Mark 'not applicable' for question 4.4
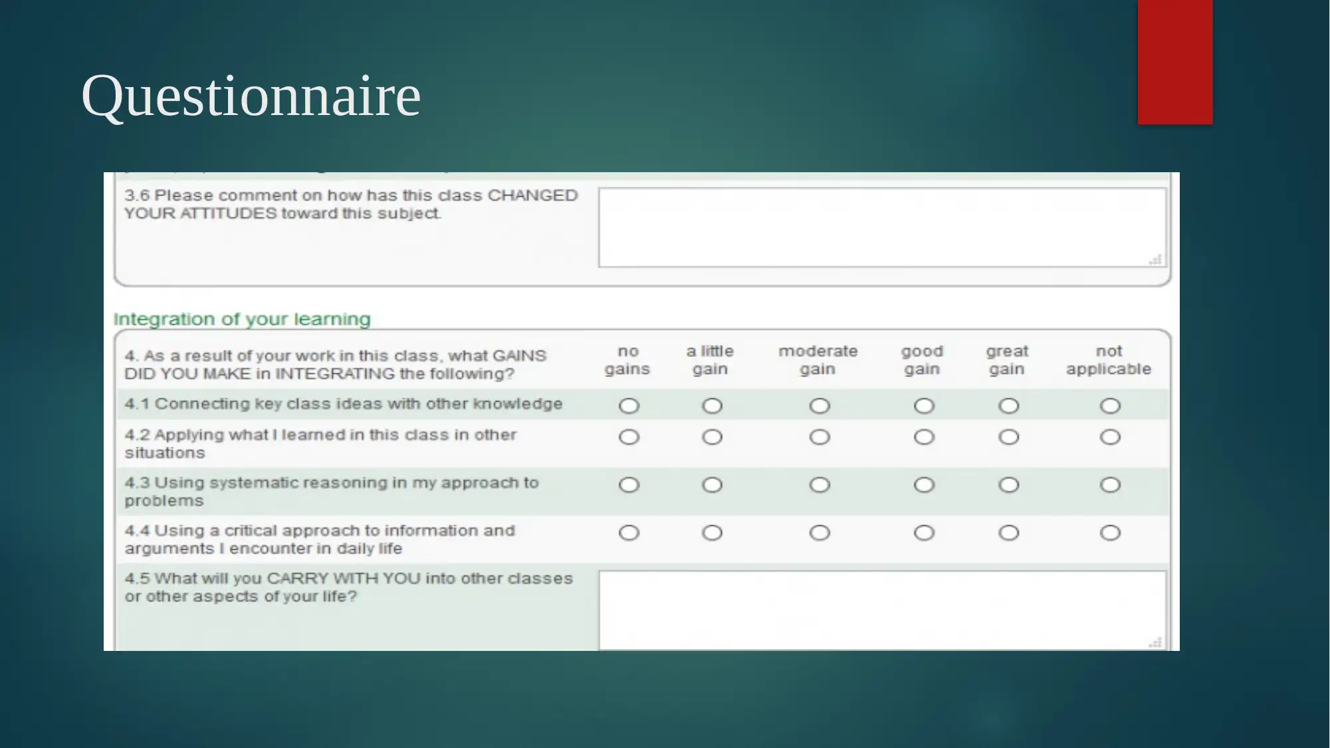Image resolution: width=1330 pixels, height=748 pixels. 1110,533
